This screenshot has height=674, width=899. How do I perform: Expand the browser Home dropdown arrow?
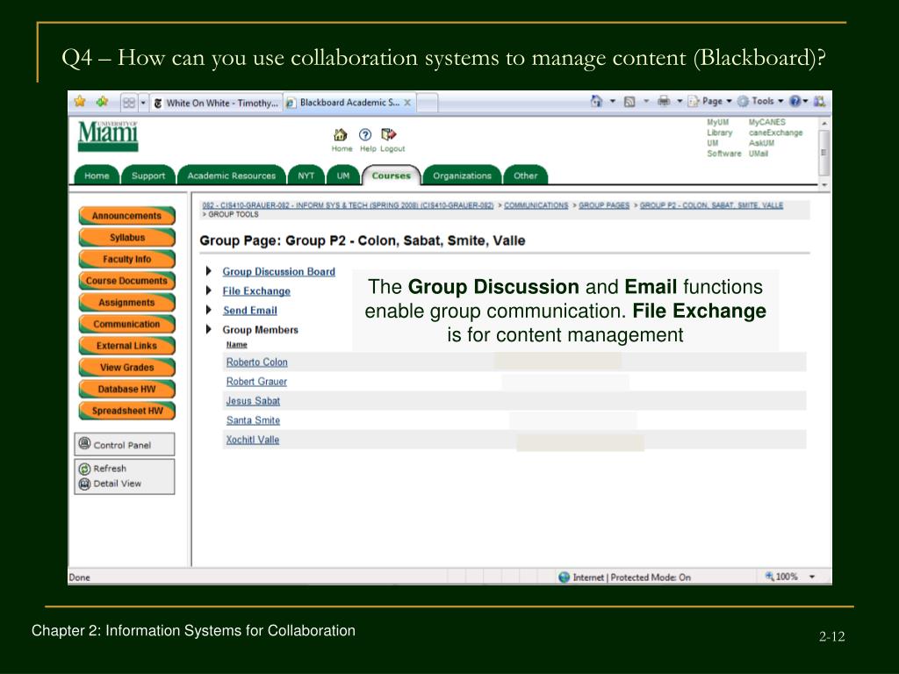(612, 102)
